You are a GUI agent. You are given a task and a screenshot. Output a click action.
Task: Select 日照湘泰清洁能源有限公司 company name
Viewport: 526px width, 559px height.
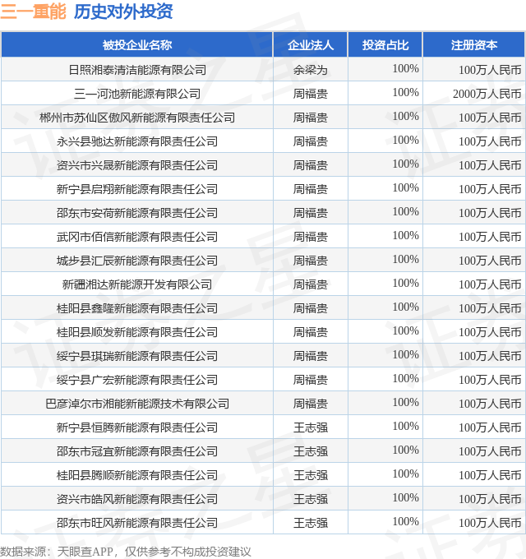tap(137, 70)
